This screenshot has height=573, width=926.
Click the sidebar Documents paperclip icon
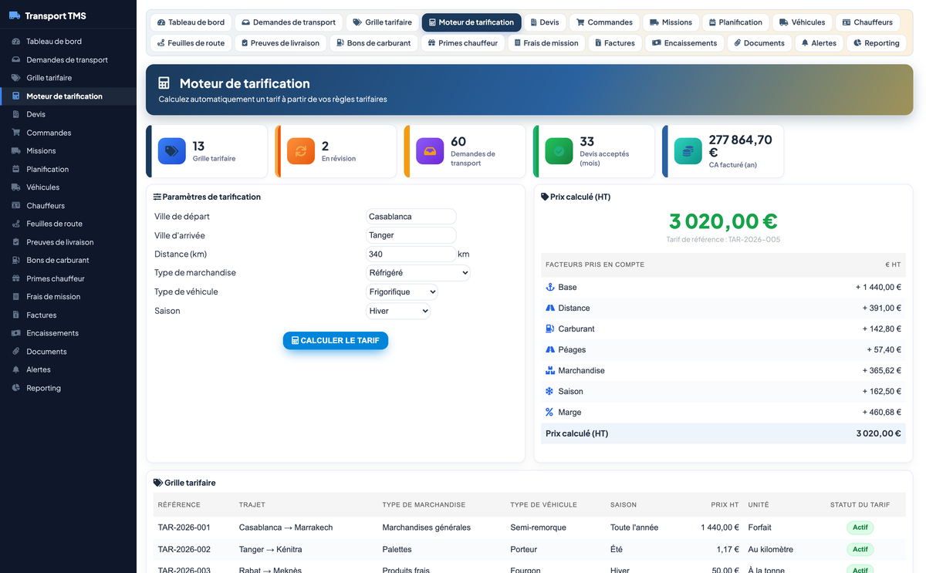pos(16,352)
